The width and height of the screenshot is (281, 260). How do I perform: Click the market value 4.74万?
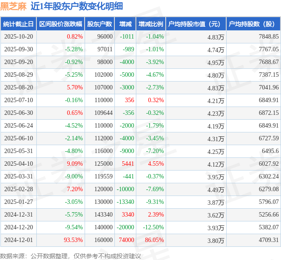(x=216, y=50)
